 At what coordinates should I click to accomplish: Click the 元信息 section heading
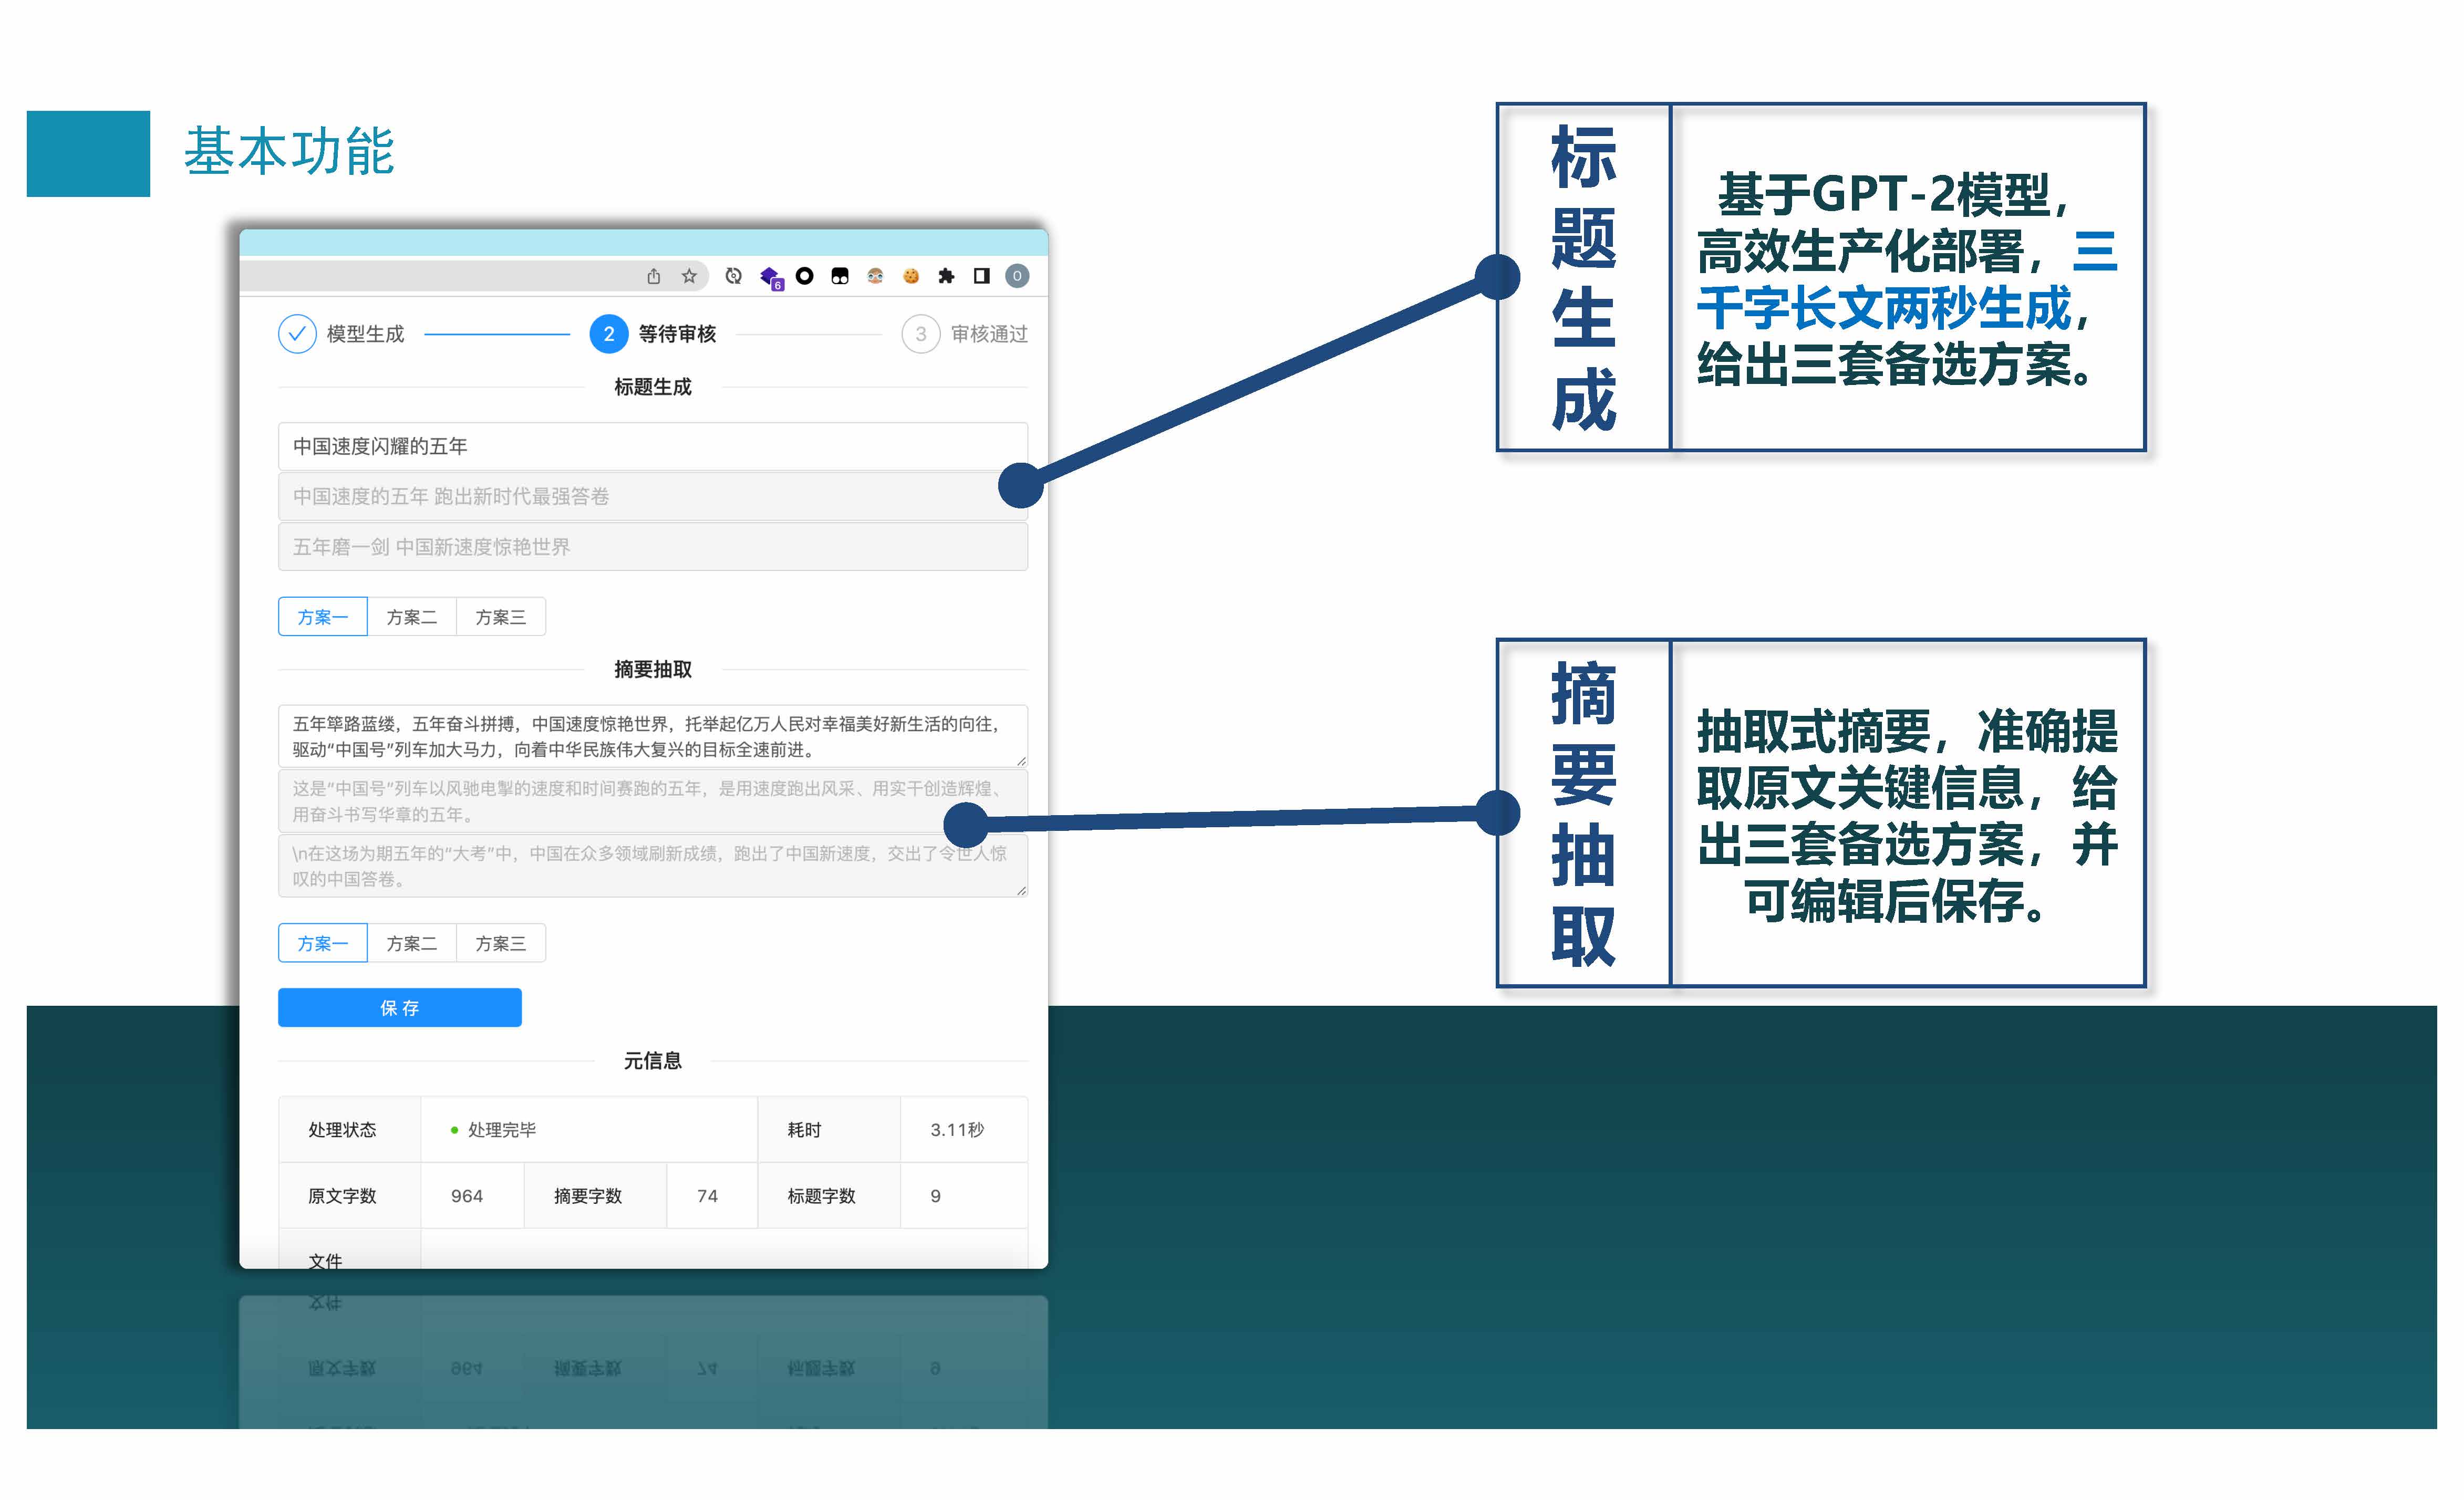point(653,1061)
